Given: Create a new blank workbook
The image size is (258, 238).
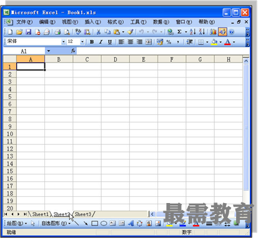Looking at the screenshot, I should (x=10, y=32).
